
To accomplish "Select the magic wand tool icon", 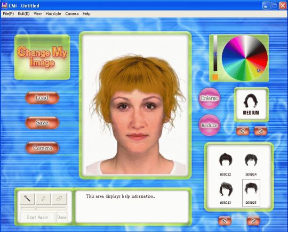I will click(x=27, y=198).
